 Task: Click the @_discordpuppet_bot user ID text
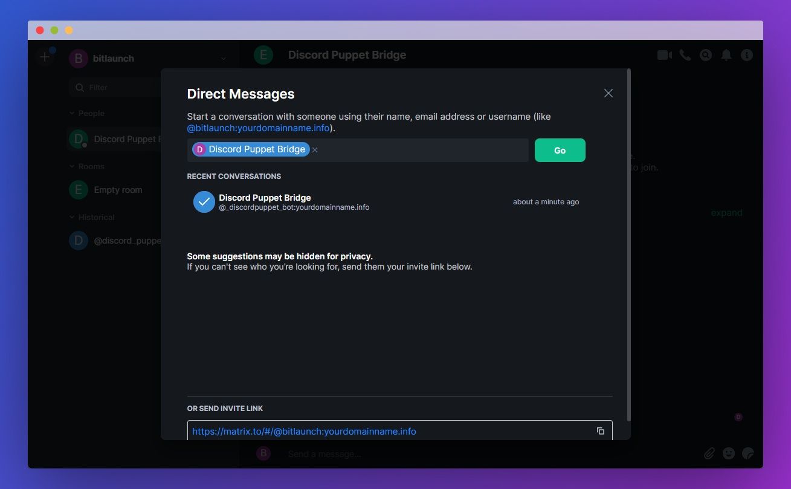click(x=294, y=207)
